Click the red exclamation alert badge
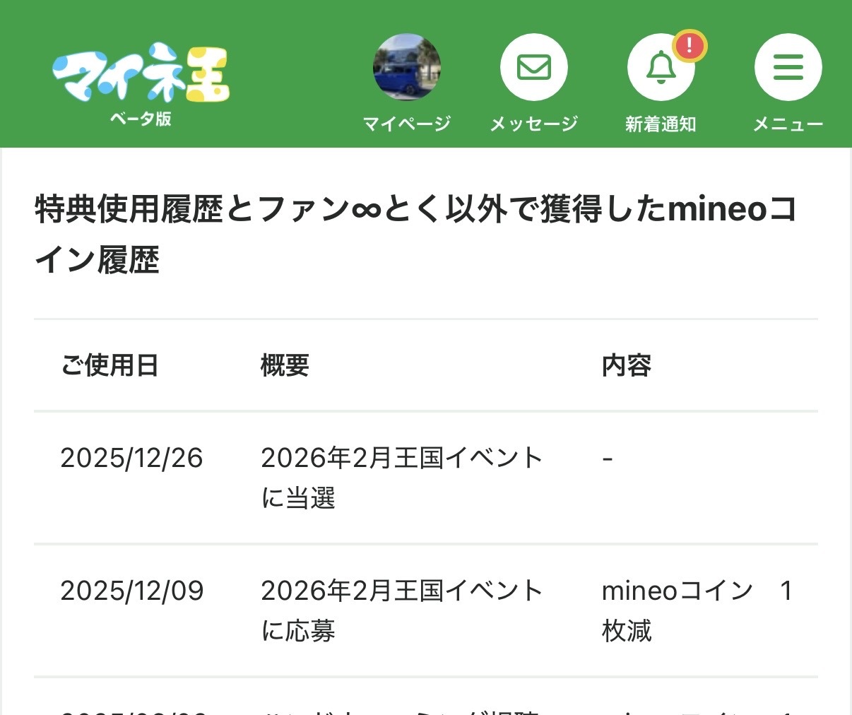Image resolution: width=852 pixels, height=715 pixels. click(x=689, y=47)
